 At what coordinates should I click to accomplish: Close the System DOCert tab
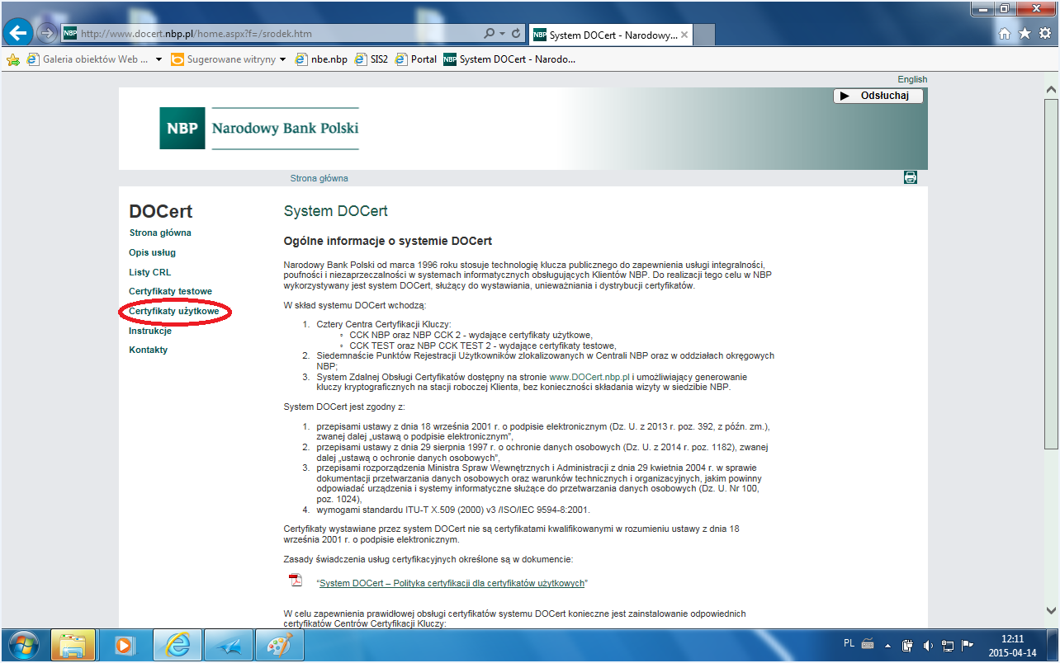686,35
